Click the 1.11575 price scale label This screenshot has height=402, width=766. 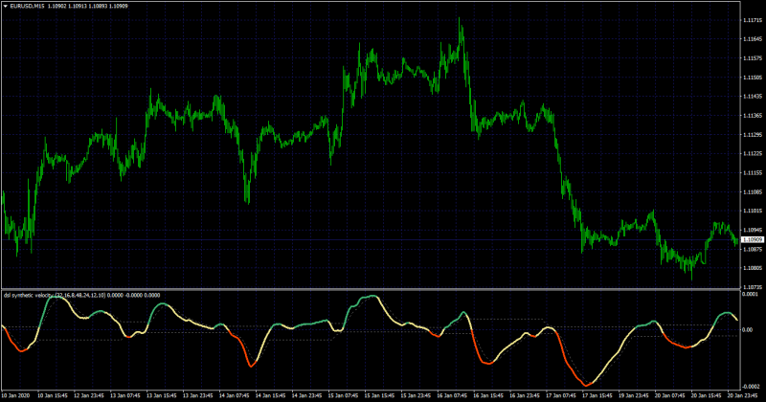(x=753, y=58)
